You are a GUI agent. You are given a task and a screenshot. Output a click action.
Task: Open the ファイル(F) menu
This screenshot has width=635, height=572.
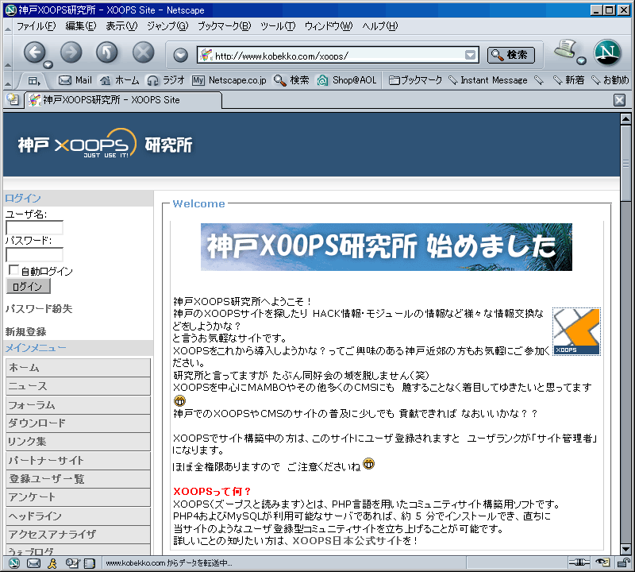(36, 26)
